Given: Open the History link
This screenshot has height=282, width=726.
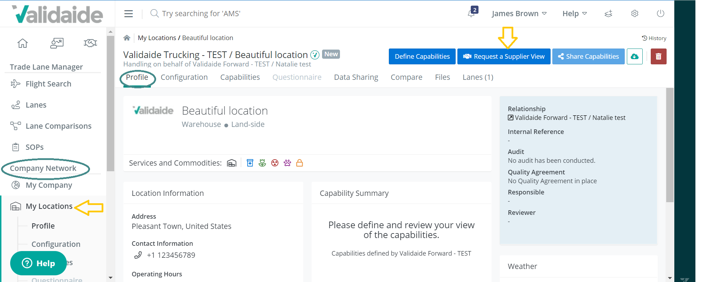Looking at the screenshot, I should click(x=654, y=38).
